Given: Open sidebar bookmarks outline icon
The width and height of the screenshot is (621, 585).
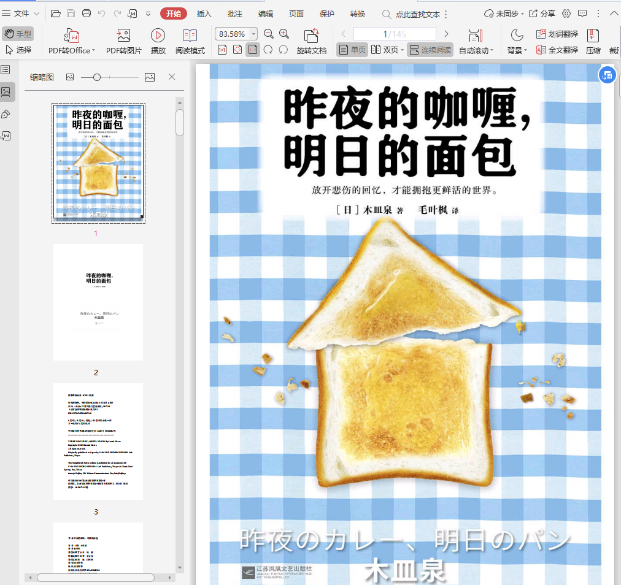Looking at the screenshot, I should 6,70.
